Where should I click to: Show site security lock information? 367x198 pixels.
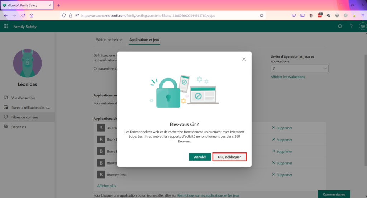point(71,15)
